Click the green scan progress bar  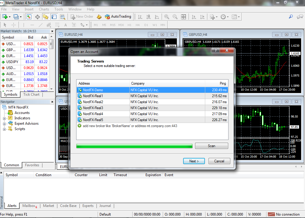134,146
